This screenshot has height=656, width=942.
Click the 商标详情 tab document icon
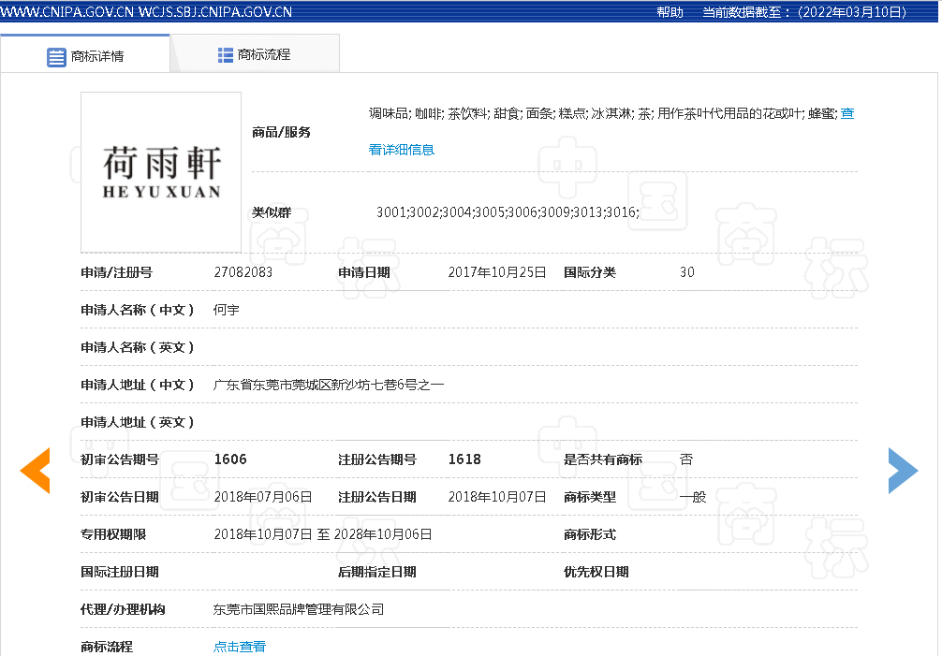click(x=56, y=57)
